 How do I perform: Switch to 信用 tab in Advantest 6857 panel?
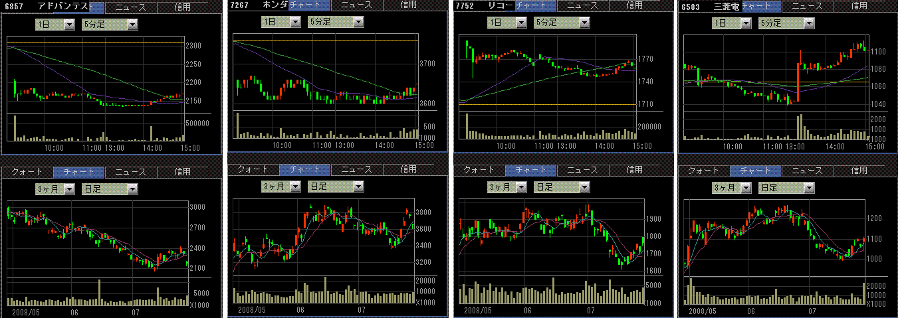[x=183, y=8]
